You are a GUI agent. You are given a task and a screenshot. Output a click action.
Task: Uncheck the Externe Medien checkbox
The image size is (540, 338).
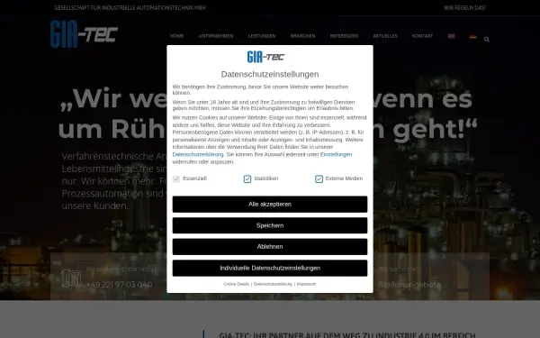[319, 178]
